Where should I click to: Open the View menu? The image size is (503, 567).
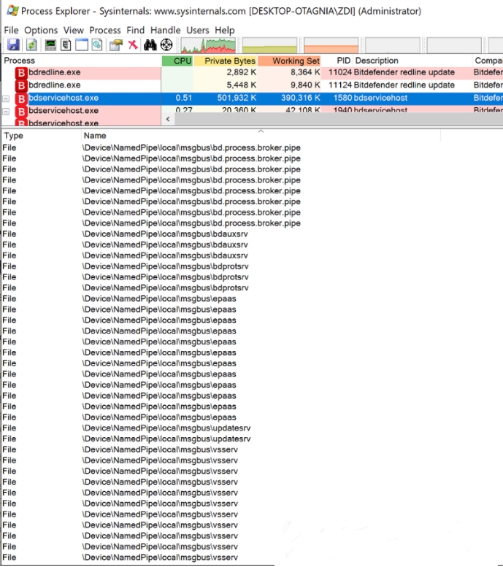pyautogui.click(x=74, y=31)
